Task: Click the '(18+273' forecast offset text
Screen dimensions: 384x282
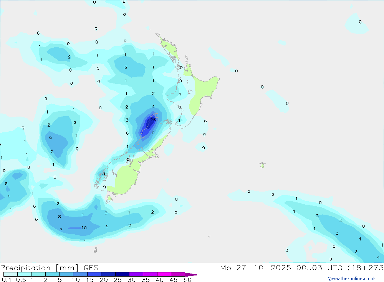Action: click(366, 268)
